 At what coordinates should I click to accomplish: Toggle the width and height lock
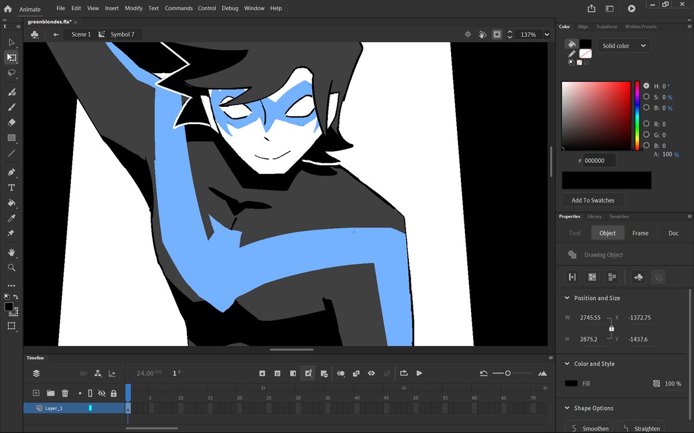click(611, 329)
